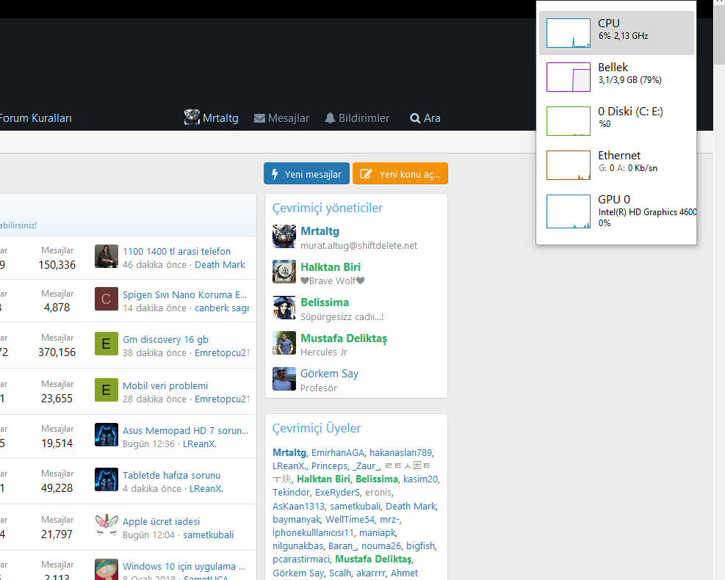Click Mustafa Deliktaş's avatar image
The height and width of the screenshot is (580, 725).
tap(284, 343)
